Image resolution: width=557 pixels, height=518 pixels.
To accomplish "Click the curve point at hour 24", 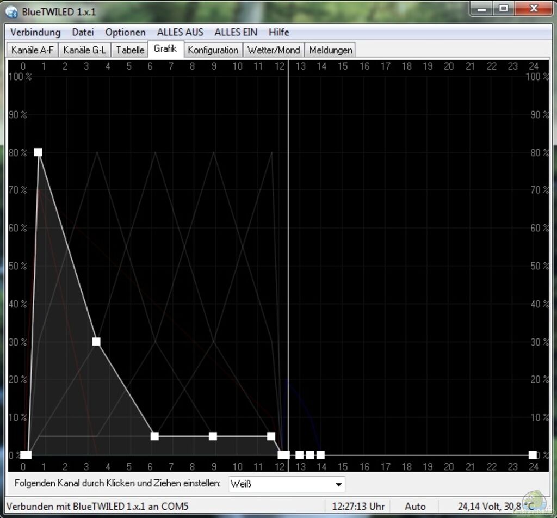I will point(533,455).
